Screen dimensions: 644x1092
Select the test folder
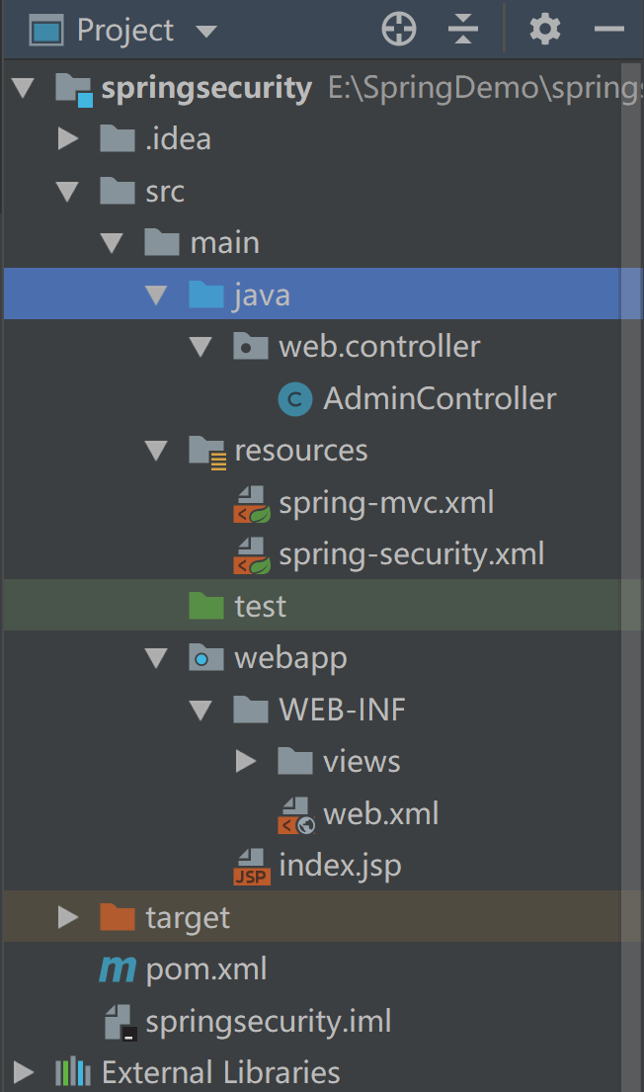pos(260,607)
